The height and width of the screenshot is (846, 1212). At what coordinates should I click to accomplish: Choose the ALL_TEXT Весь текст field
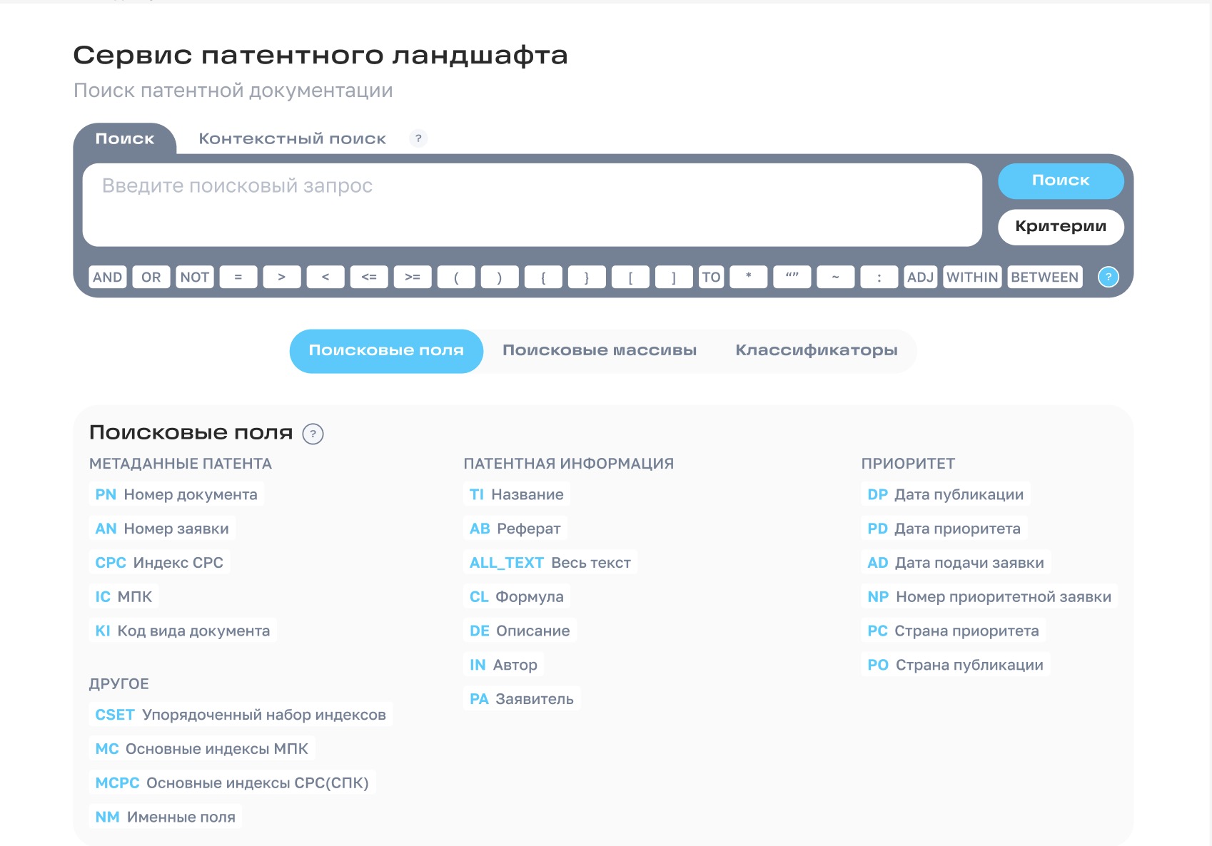[x=550, y=563]
